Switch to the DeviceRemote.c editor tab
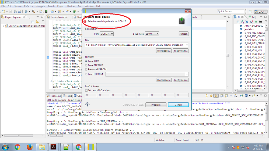 [x=59, y=17]
